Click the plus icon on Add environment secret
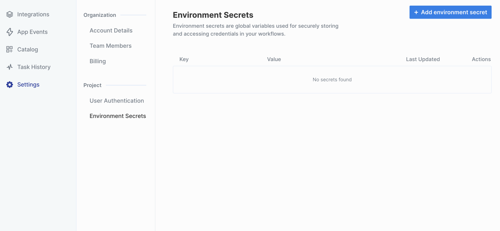This screenshot has height=231, width=500. pyautogui.click(x=416, y=12)
